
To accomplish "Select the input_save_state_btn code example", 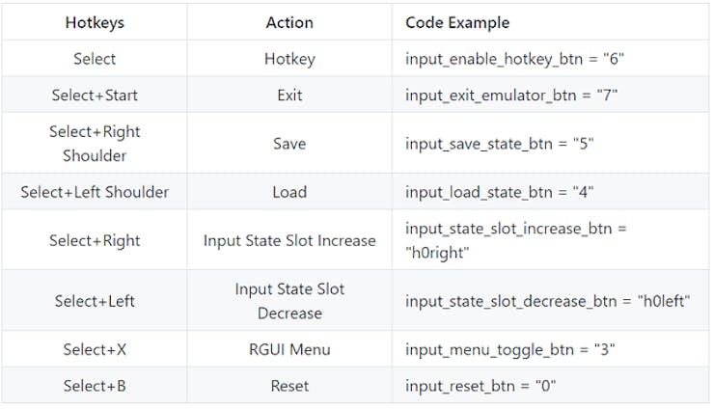I will 499,144.
